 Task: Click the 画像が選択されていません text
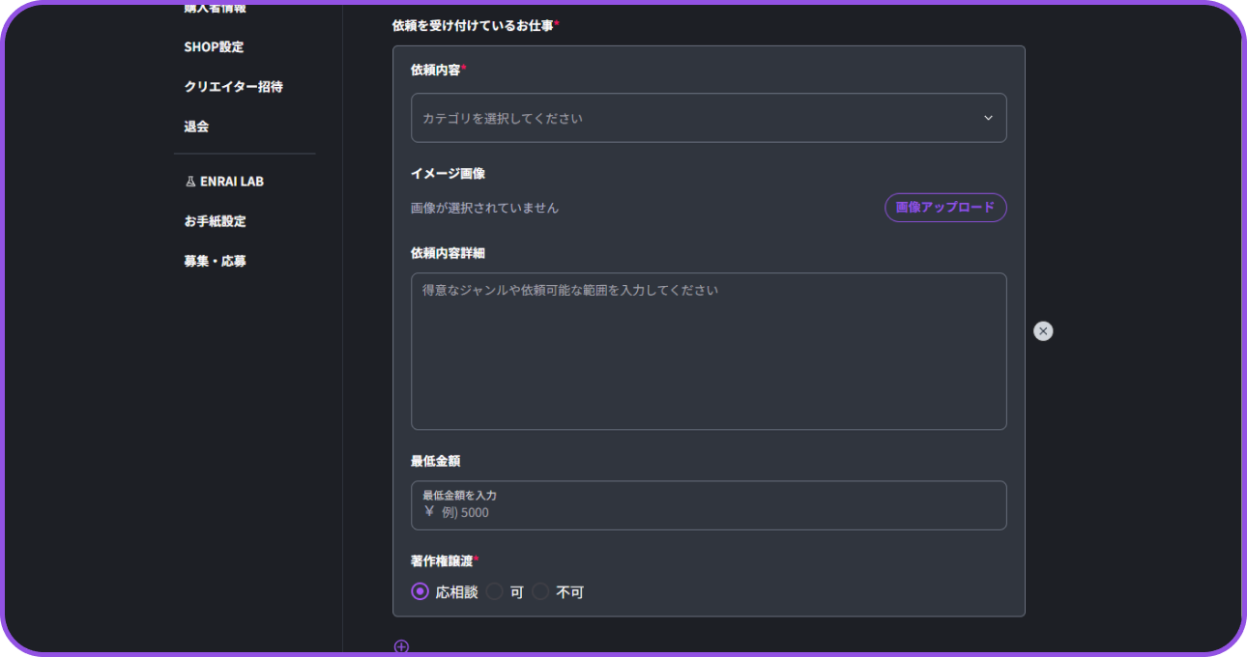(484, 208)
